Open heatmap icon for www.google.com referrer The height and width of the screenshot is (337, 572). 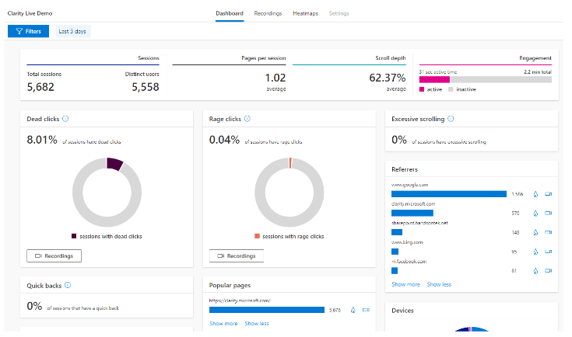[535, 194]
